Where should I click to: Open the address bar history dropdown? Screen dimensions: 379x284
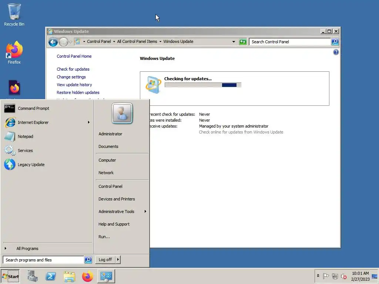(234, 42)
